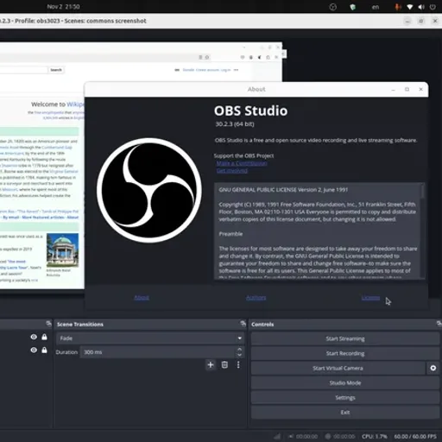Click the Duration 300 ms field
Image resolution: width=442 pixels, height=442 pixels.
158,352
